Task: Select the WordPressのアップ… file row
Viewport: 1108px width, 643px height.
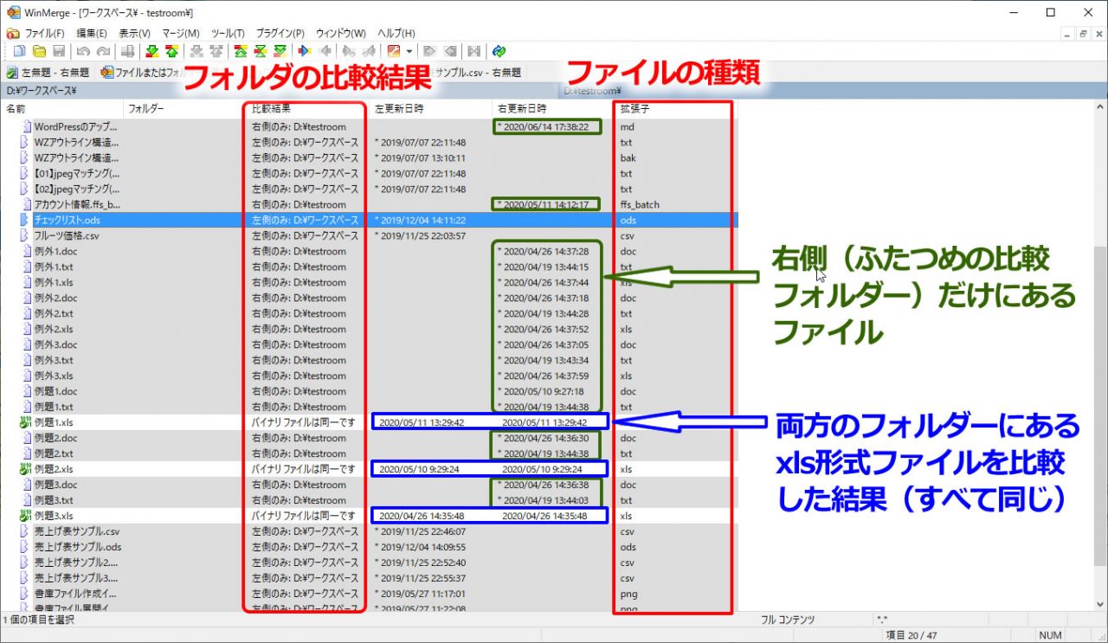Action: click(370, 126)
